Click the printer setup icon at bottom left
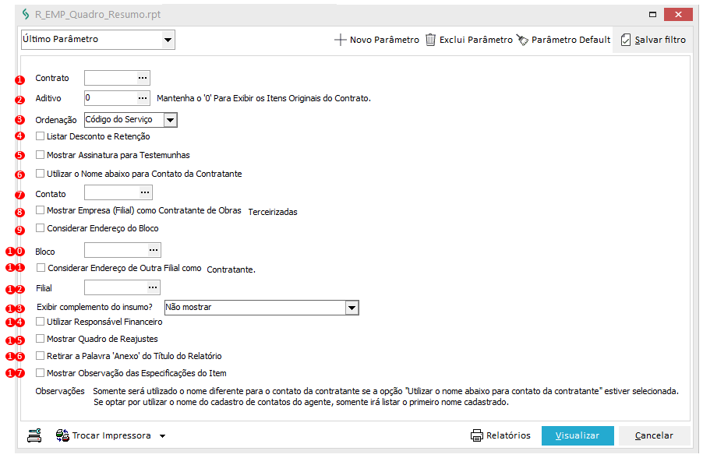Viewport: 703px width, 458px height. [x=34, y=435]
